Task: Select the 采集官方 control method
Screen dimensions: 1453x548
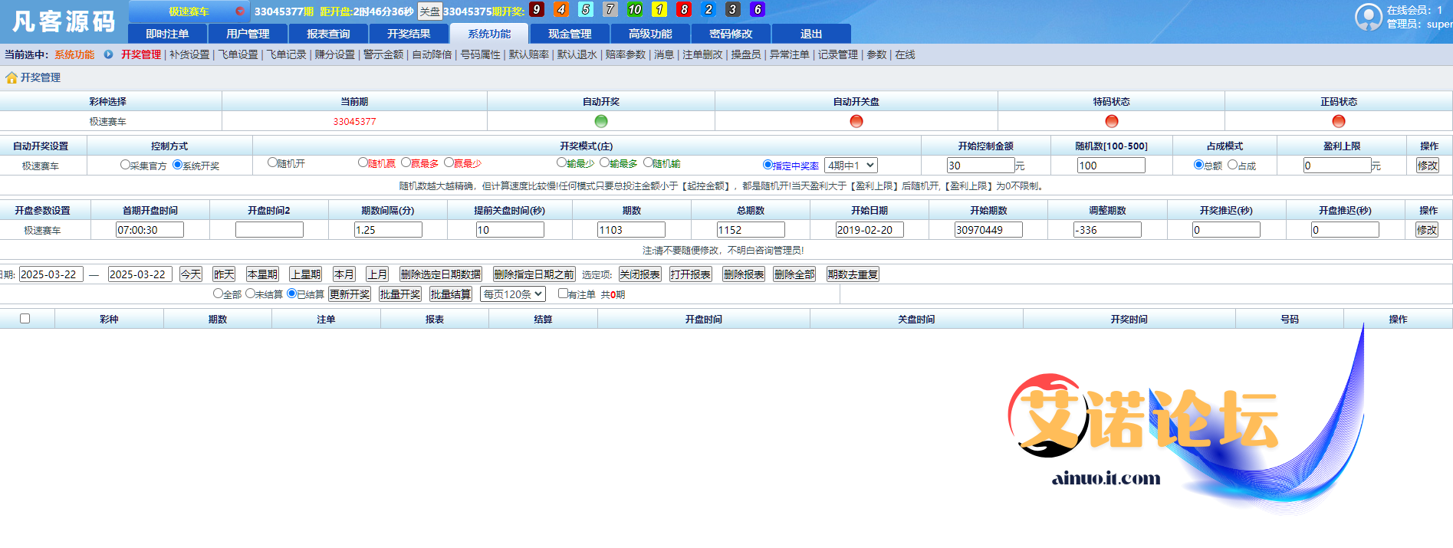Action: (125, 164)
